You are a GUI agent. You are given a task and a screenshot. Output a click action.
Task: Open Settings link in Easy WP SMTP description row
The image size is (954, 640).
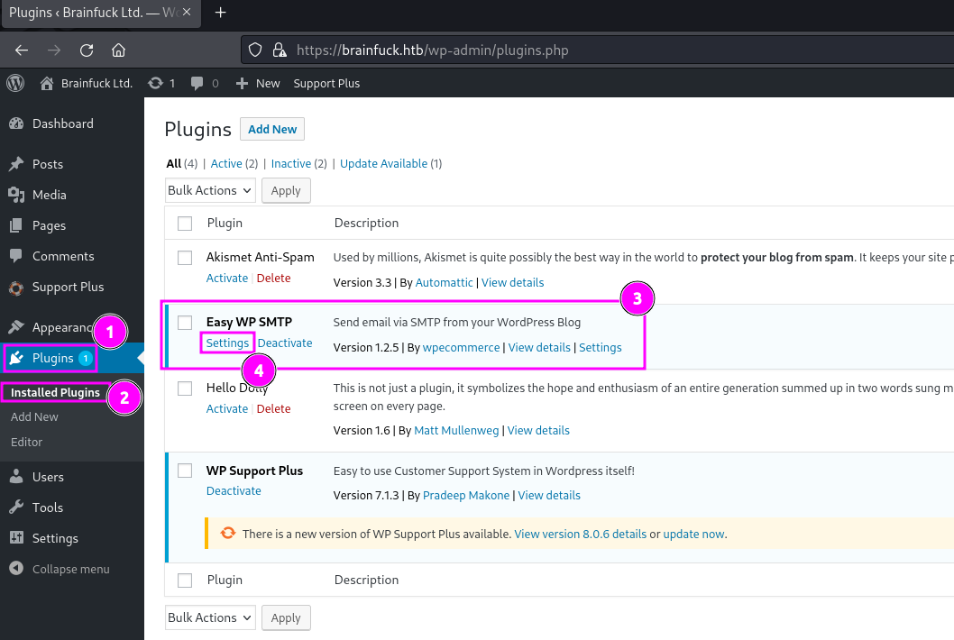(601, 347)
